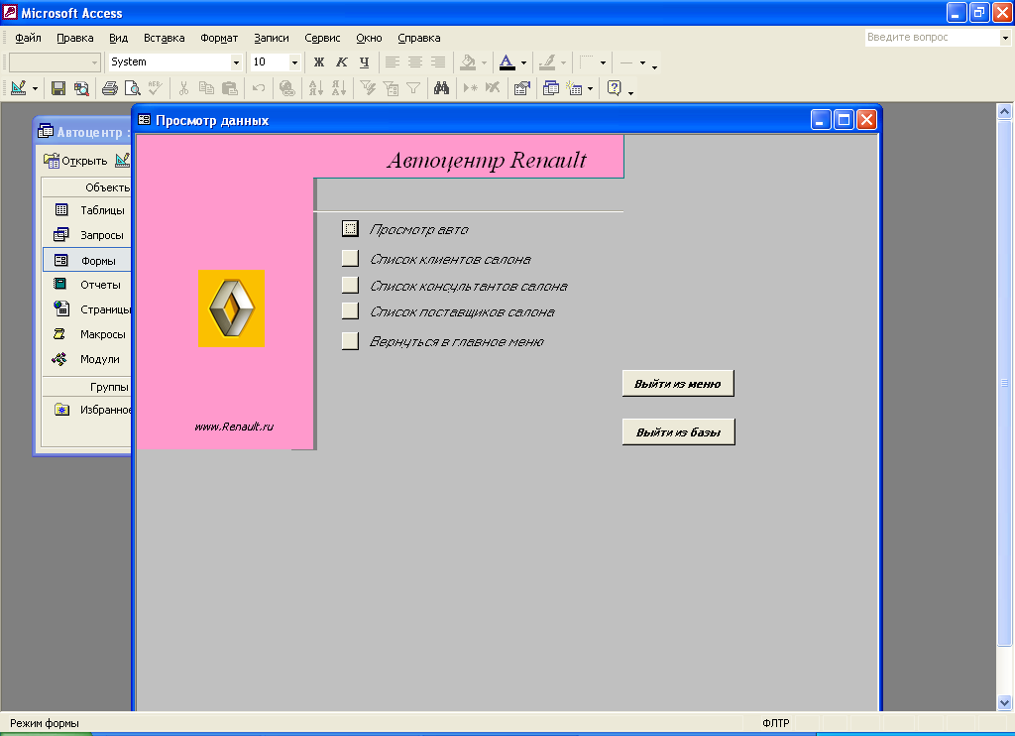Click the Undo arrow icon
Viewport: 1015px width, 736px height.
(x=259, y=88)
